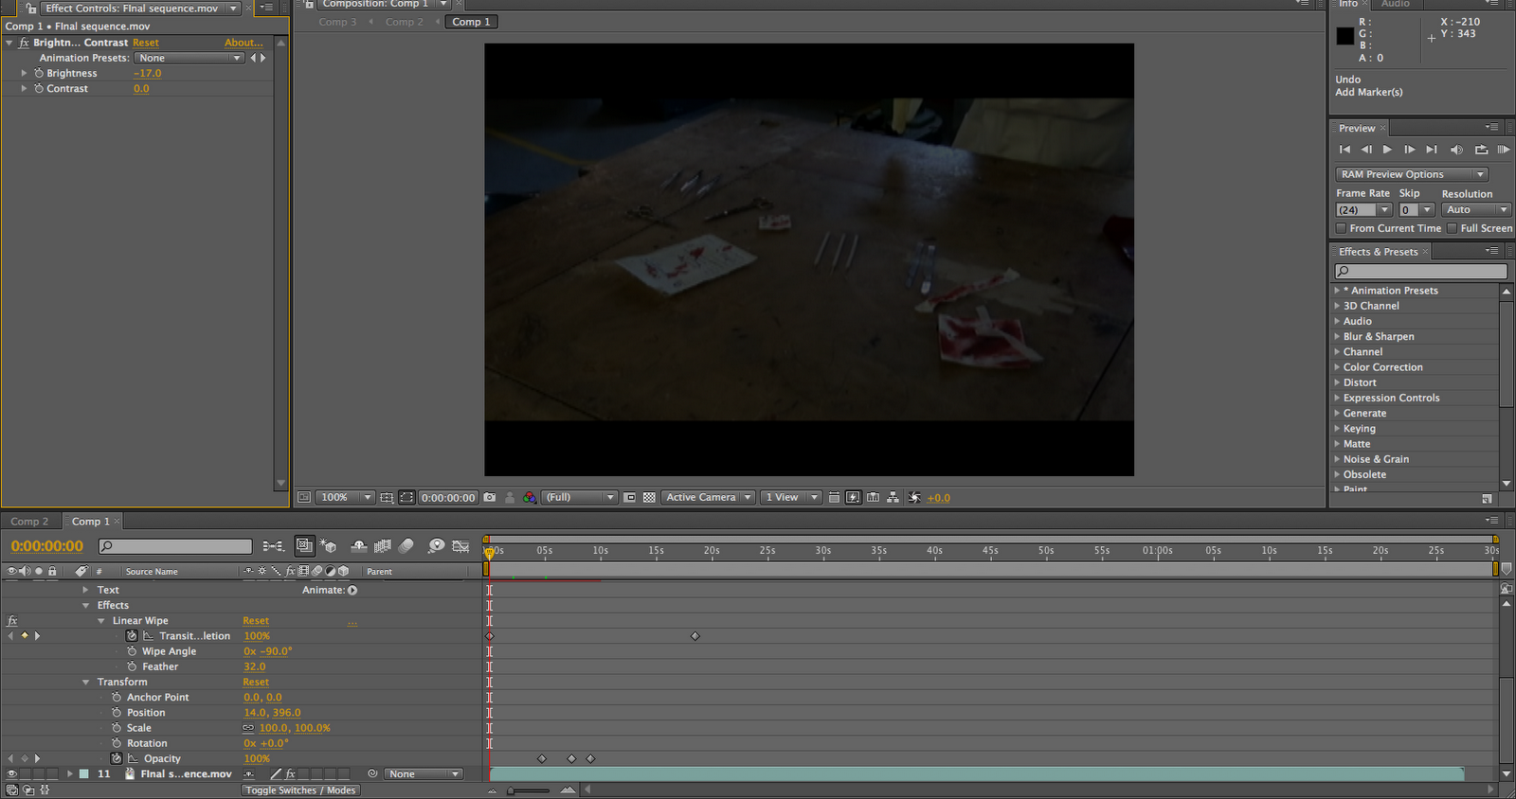
Task: Click the Timeline button in viewer bar
Action: coord(873,497)
